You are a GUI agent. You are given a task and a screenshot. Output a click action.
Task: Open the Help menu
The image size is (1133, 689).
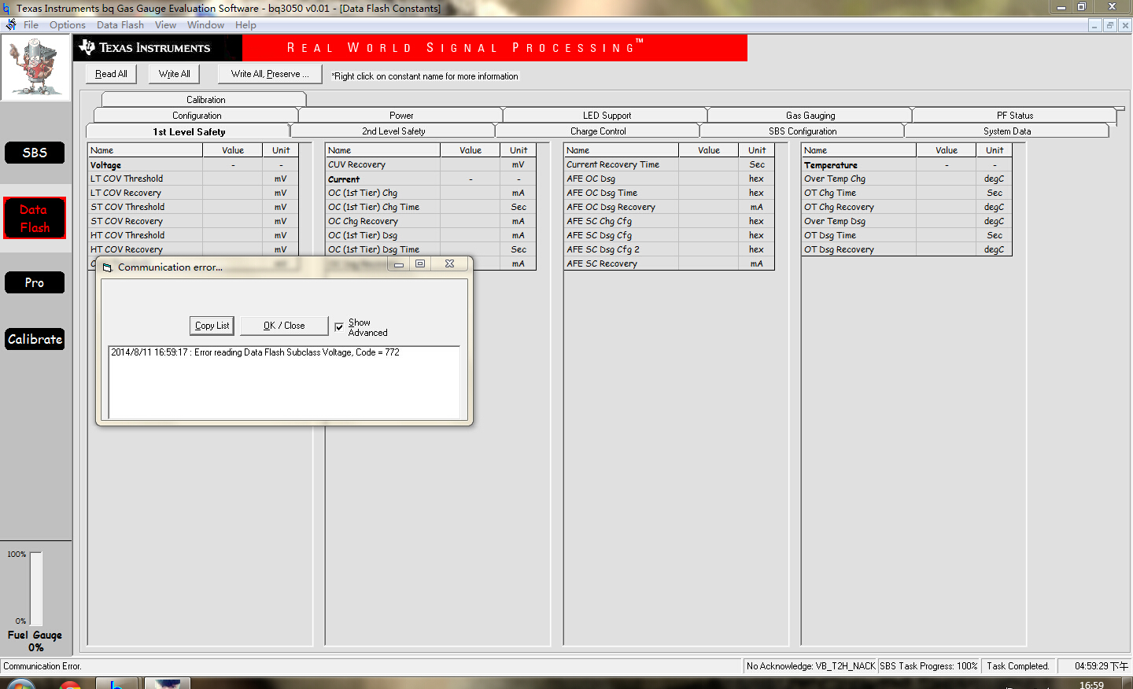(x=245, y=25)
